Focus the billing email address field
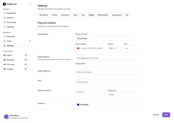The height and width of the screenshot is (123, 174). pyautogui.click(x=106, y=58)
